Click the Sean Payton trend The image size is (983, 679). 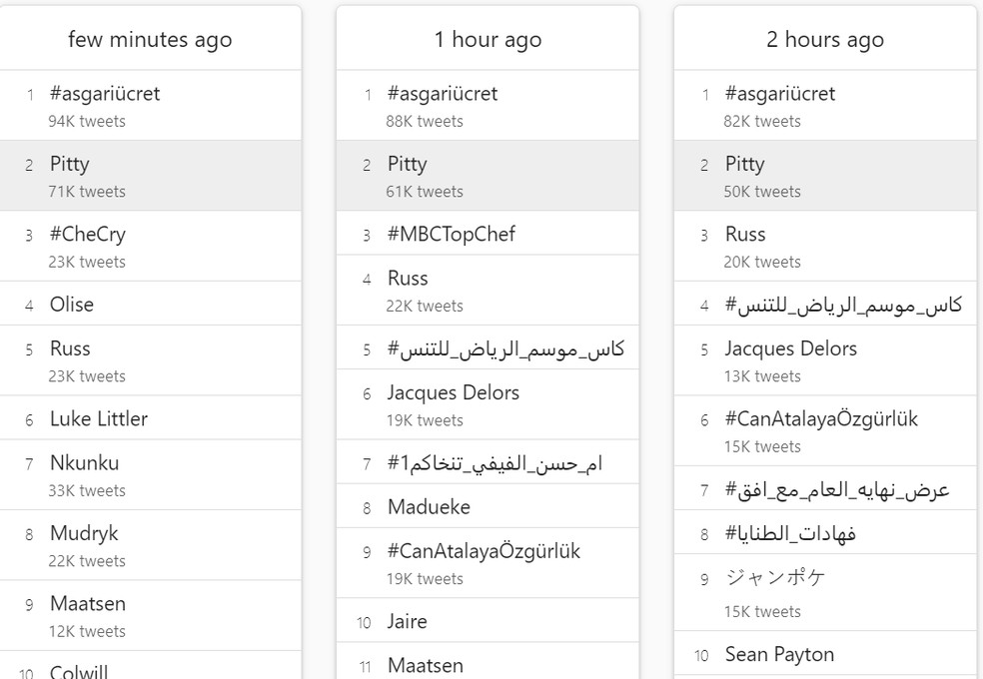coord(779,655)
